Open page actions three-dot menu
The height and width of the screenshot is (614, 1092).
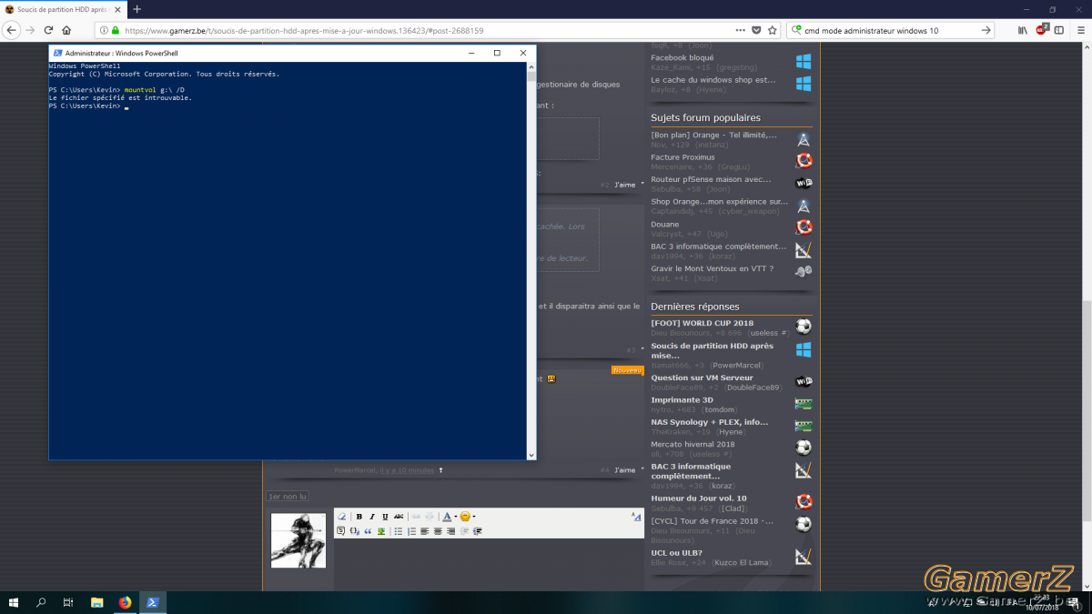click(x=739, y=30)
